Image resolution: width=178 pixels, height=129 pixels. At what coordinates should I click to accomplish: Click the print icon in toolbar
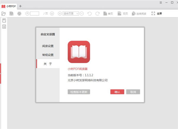(x=19, y=14)
